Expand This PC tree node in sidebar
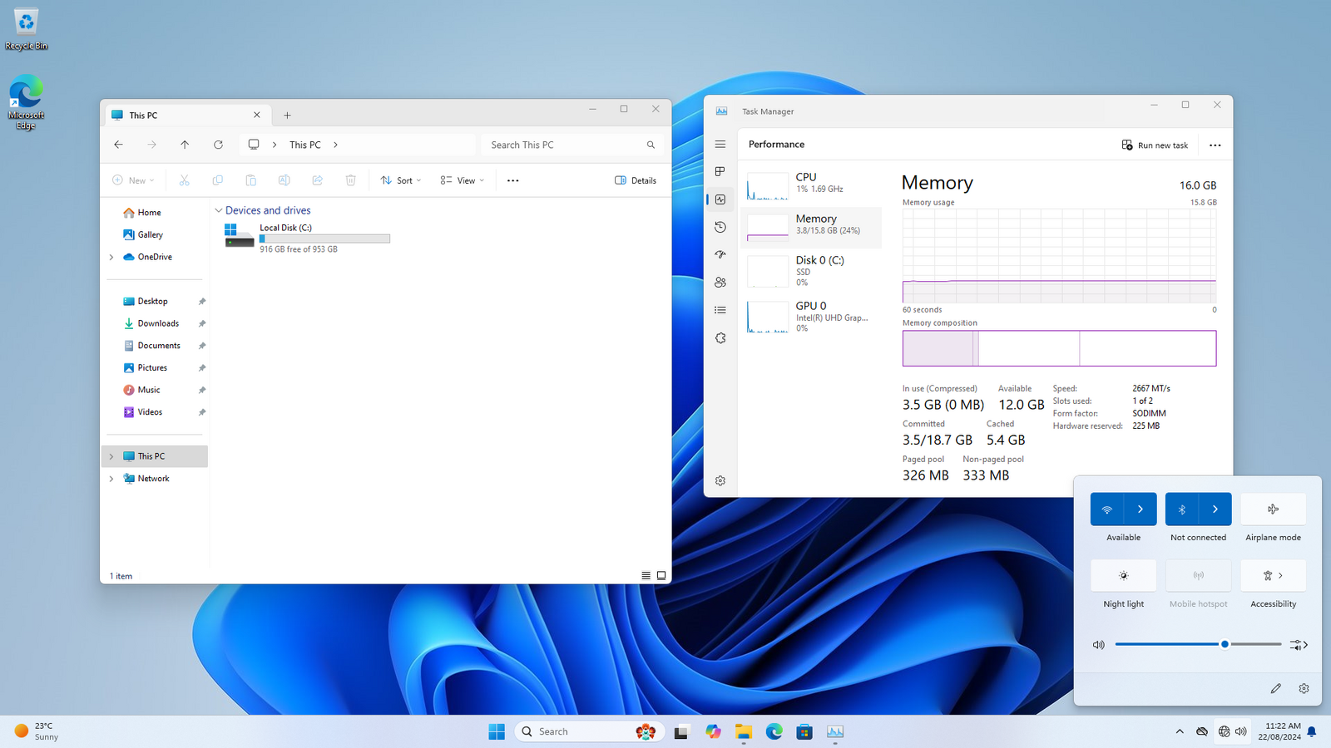The width and height of the screenshot is (1331, 748). point(111,456)
